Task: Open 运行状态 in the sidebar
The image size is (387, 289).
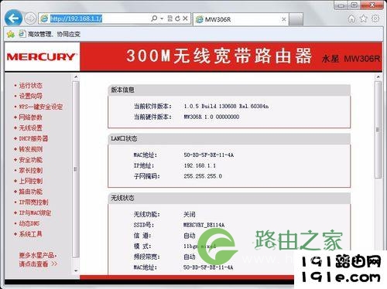Action: point(30,86)
